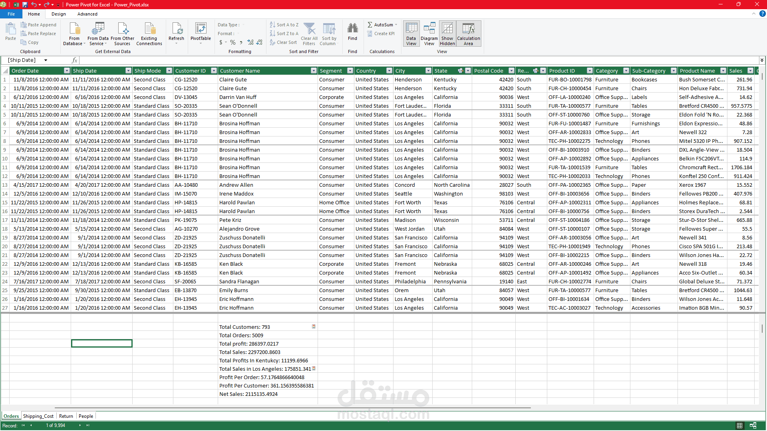Click the Advanced ribbon tab

pyautogui.click(x=87, y=14)
